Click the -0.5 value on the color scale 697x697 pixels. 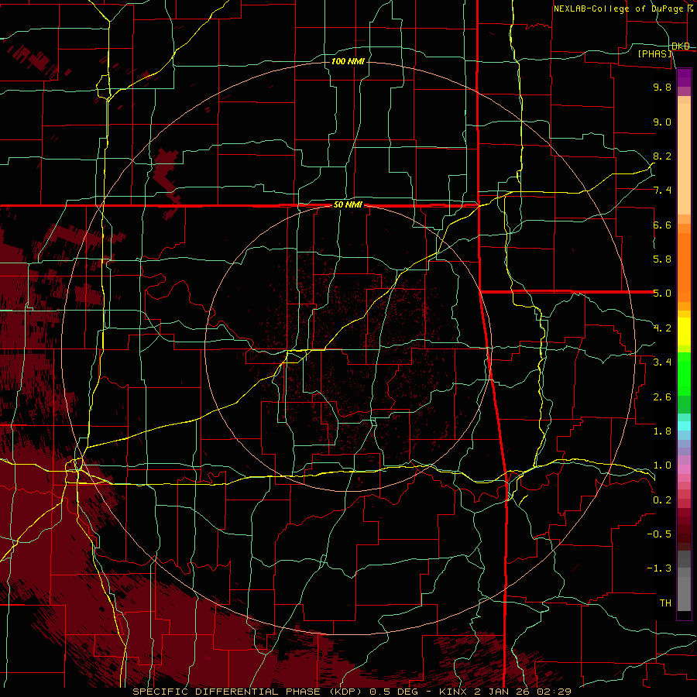click(x=659, y=534)
